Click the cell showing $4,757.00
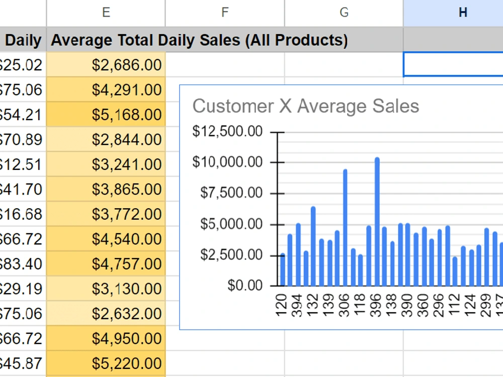Screen dimensions: 503x377 click(106, 264)
